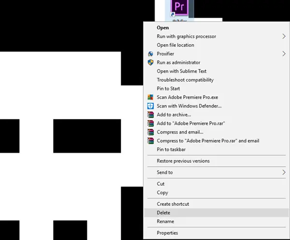Select Pin to taskbar

[x=216, y=149]
